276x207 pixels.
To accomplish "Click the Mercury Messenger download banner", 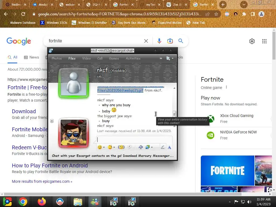I will click(113, 156).
